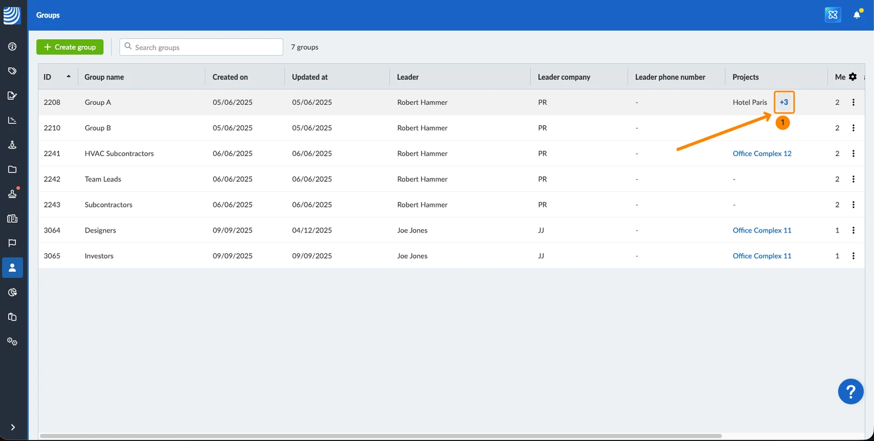Open the three-dot menu for HVAC Subcontractors
This screenshot has height=441, width=874.
853,153
